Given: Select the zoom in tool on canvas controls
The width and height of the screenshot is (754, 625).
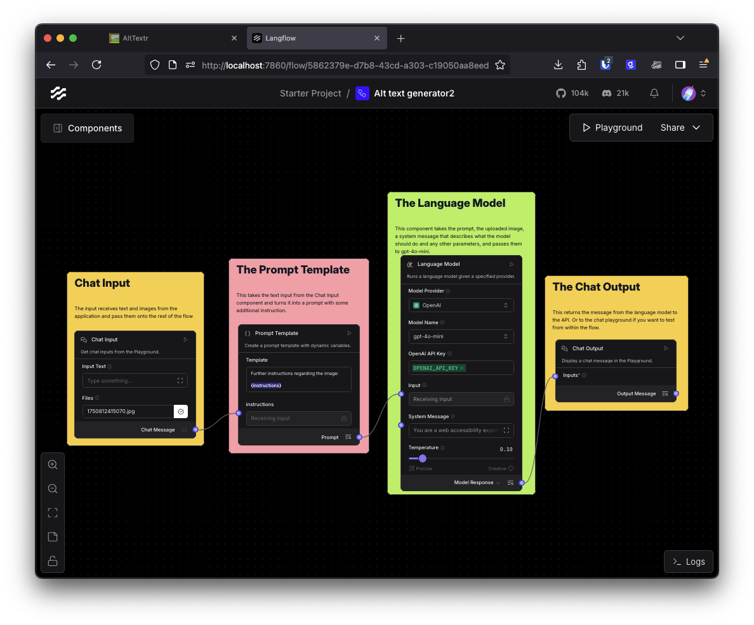Looking at the screenshot, I should point(53,464).
